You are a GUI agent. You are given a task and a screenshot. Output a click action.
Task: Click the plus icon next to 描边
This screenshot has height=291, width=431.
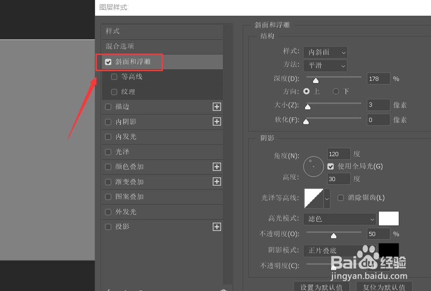[217, 107]
